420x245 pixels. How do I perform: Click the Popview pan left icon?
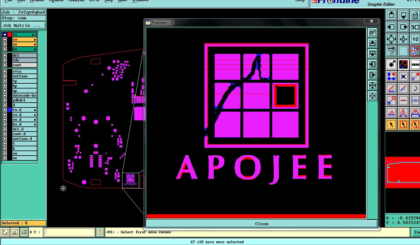point(372,64)
